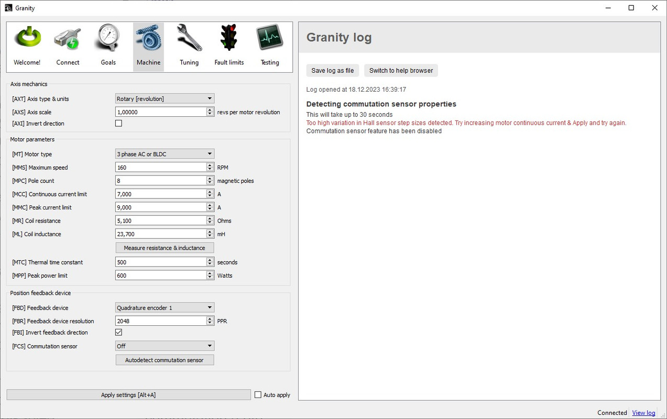The height and width of the screenshot is (419, 667).
Task: Click Feedback device resolution field
Action: click(x=161, y=321)
